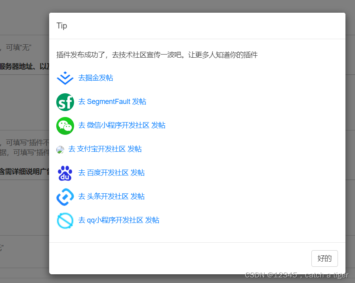
Task: Select the 去 qq小程序开发社区 发帖 link
Action: pos(118,220)
